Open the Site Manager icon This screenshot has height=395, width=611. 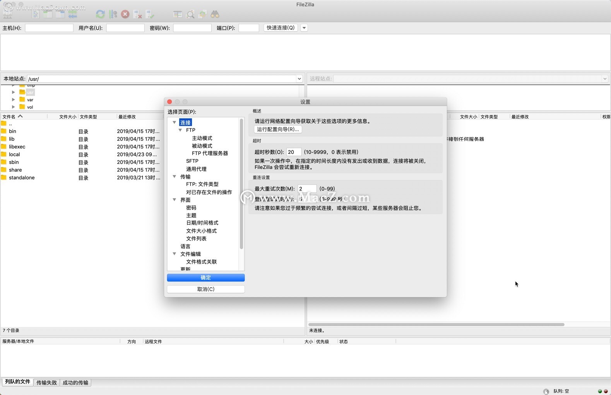8,14
